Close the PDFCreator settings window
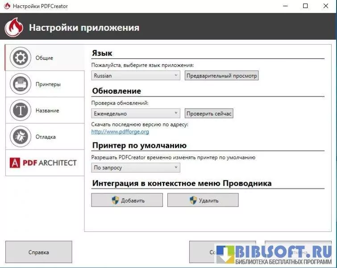The width and height of the screenshot is (337, 268). [326, 6]
